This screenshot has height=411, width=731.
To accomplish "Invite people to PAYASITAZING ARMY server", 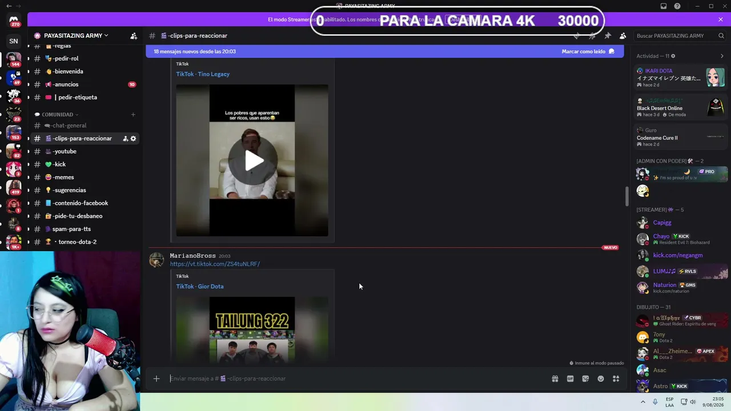I will click(x=134, y=35).
